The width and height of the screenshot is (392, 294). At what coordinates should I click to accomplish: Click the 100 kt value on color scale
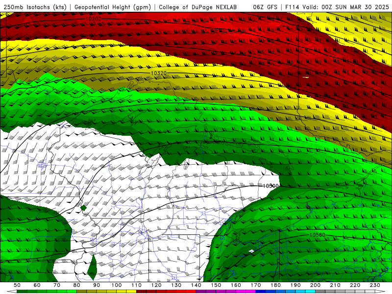pos(117,285)
